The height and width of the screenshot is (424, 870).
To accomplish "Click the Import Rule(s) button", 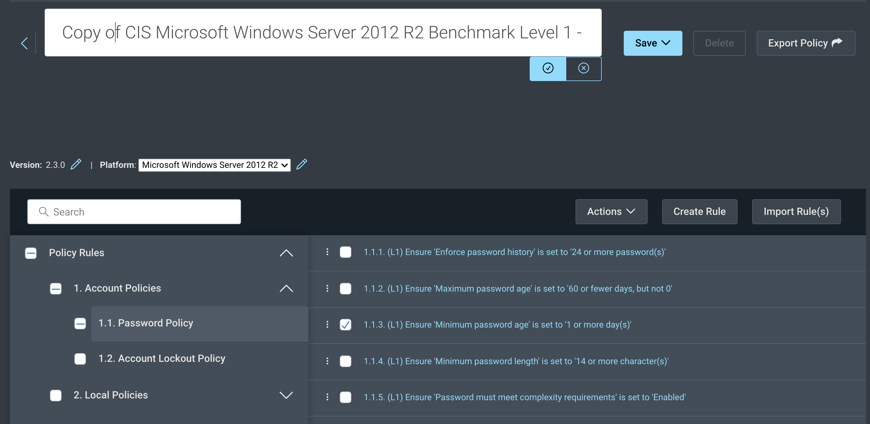I will pos(796,211).
